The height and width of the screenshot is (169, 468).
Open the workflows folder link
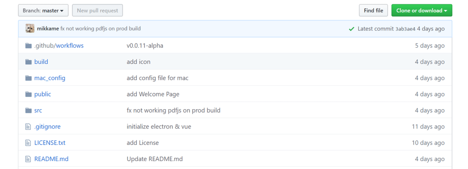[x=70, y=45]
